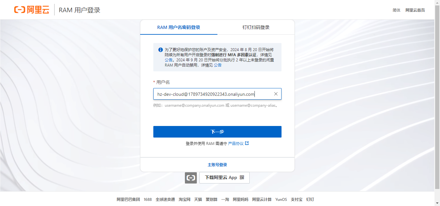Click the example username hint text
The height and width of the screenshot is (206, 440).
point(215,105)
